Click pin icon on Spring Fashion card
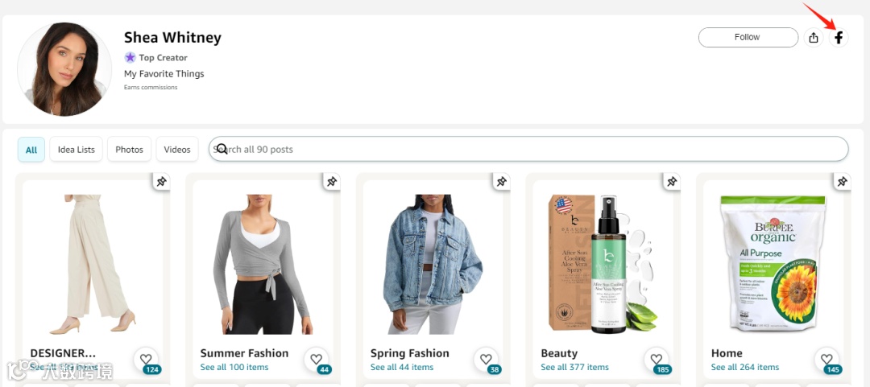The height and width of the screenshot is (387, 870). (502, 182)
